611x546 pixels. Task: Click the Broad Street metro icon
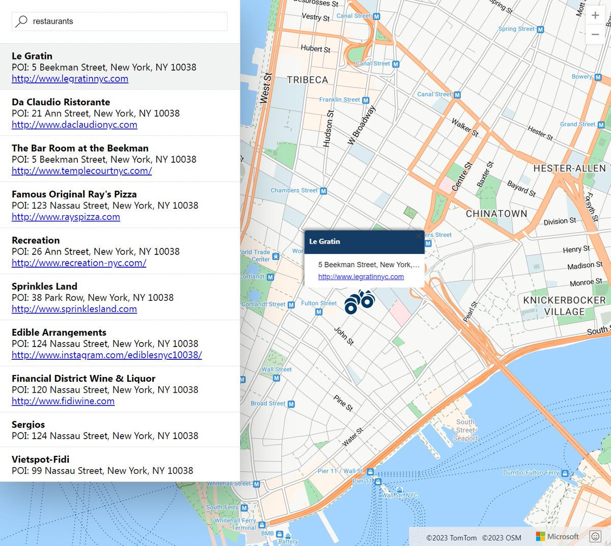tap(291, 404)
